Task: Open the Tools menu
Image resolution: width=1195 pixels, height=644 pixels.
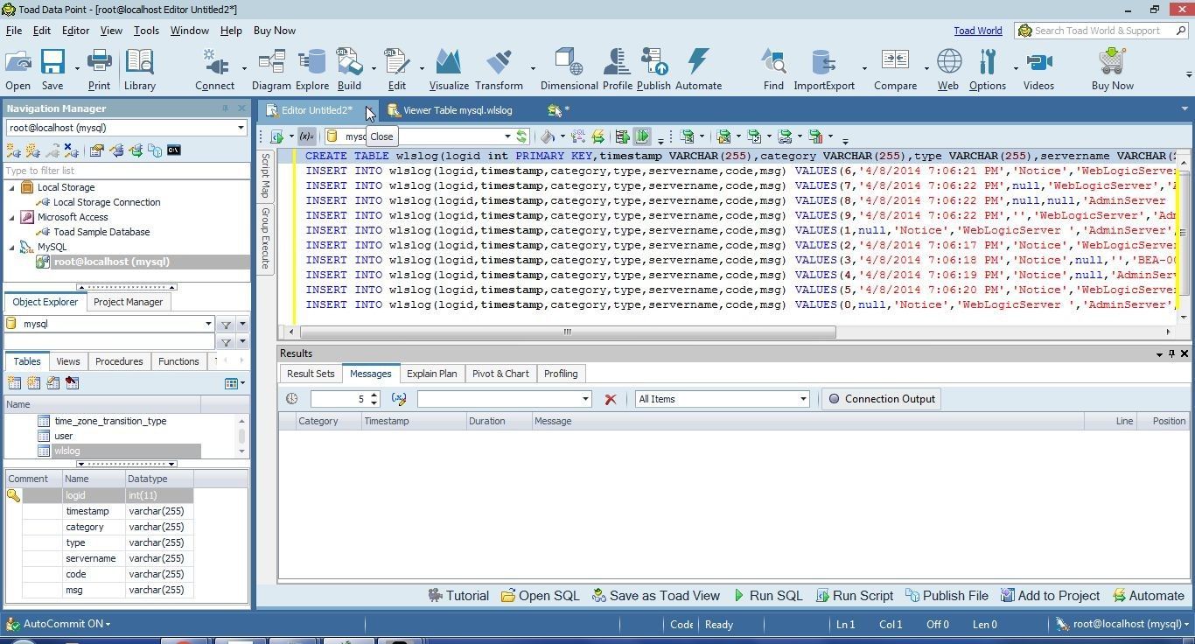Action: (146, 30)
